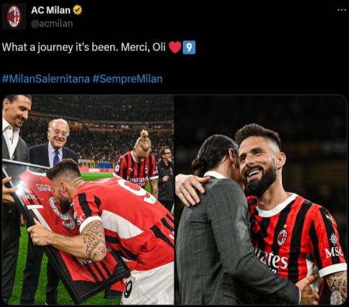Click the AC Milan display name
Viewport: 349px width, 307px height.
point(51,10)
